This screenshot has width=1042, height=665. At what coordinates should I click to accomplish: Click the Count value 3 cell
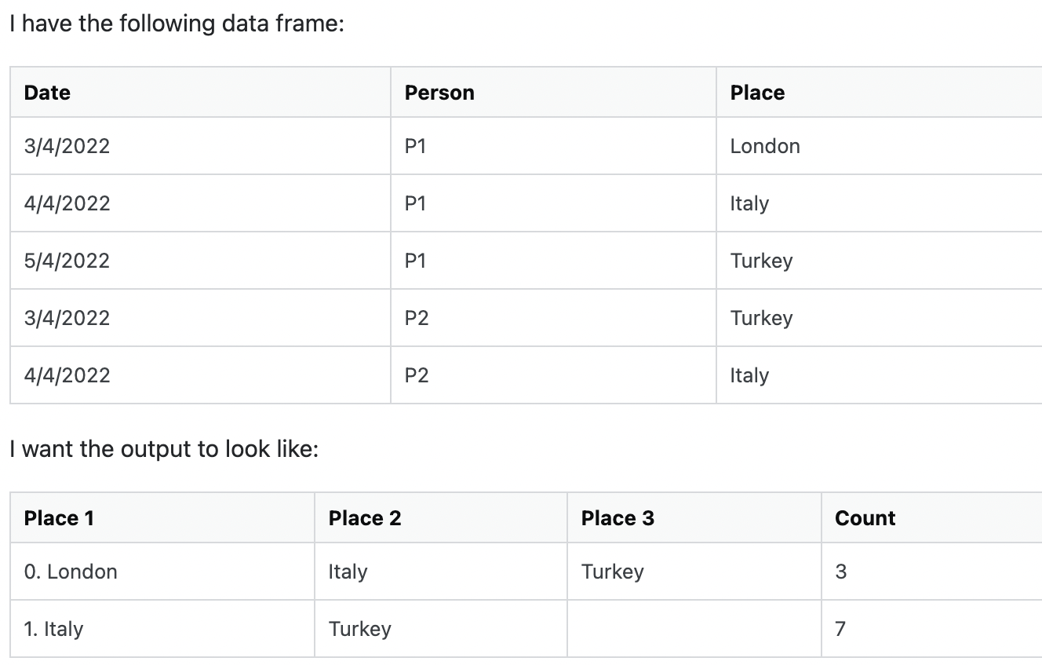(x=841, y=572)
